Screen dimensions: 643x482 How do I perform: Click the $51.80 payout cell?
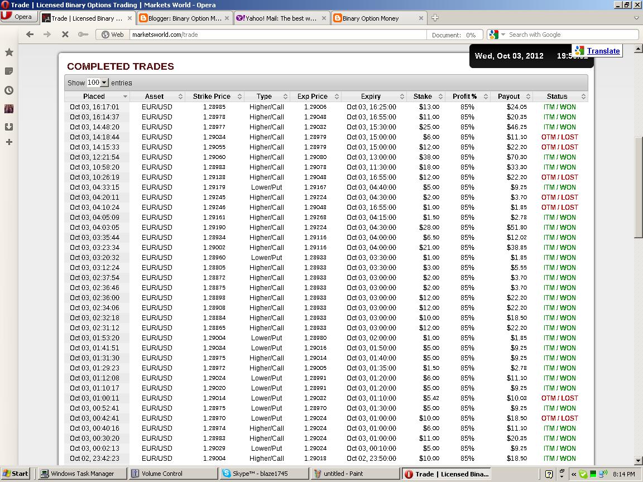(517, 228)
